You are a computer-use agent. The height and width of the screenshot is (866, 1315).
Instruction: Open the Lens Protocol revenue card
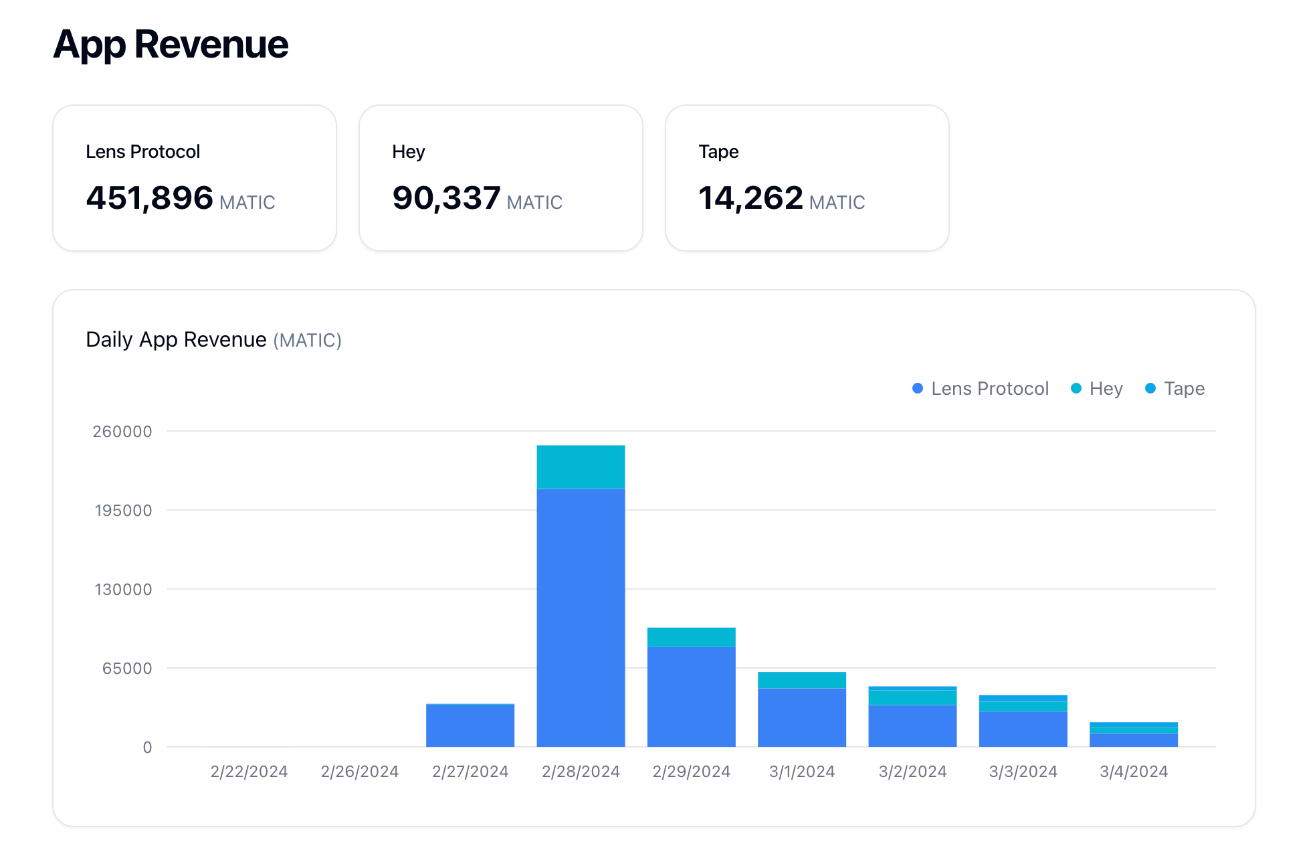pyautogui.click(x=195, y=178)
